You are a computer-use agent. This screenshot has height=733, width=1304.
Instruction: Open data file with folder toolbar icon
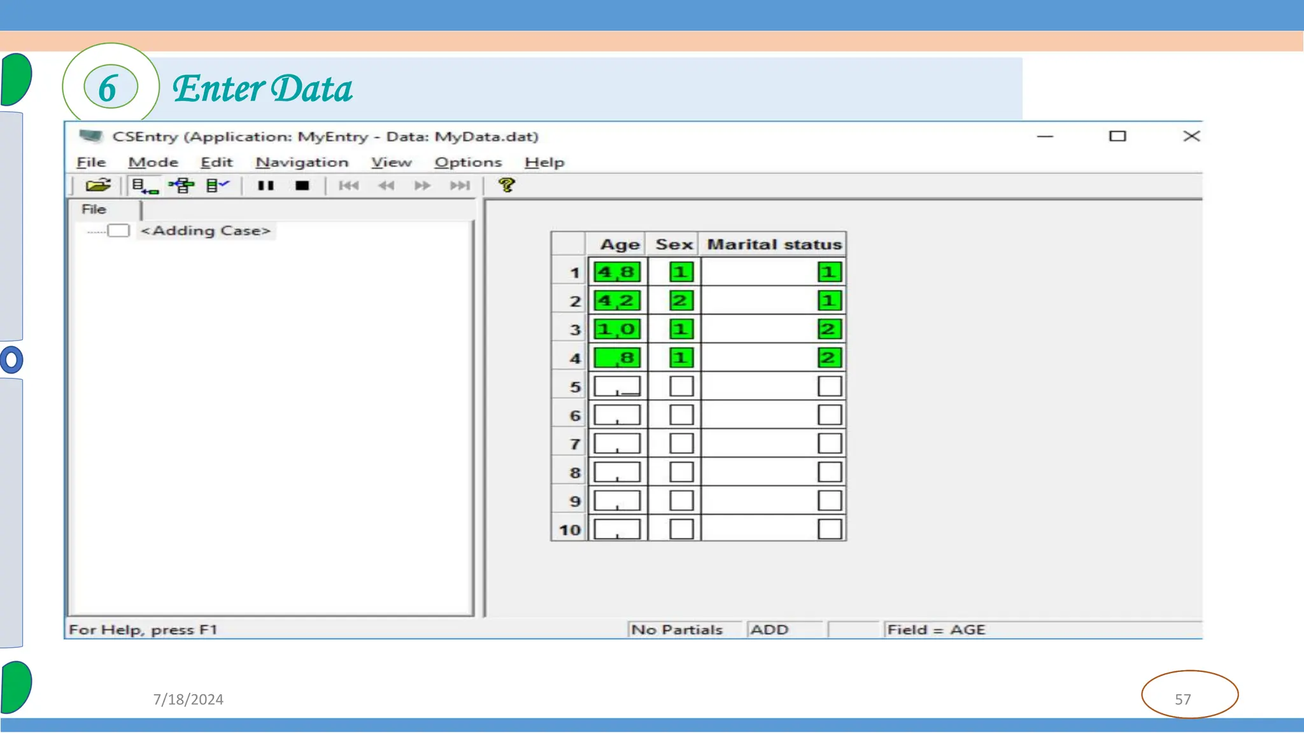(x=99, y=186)
